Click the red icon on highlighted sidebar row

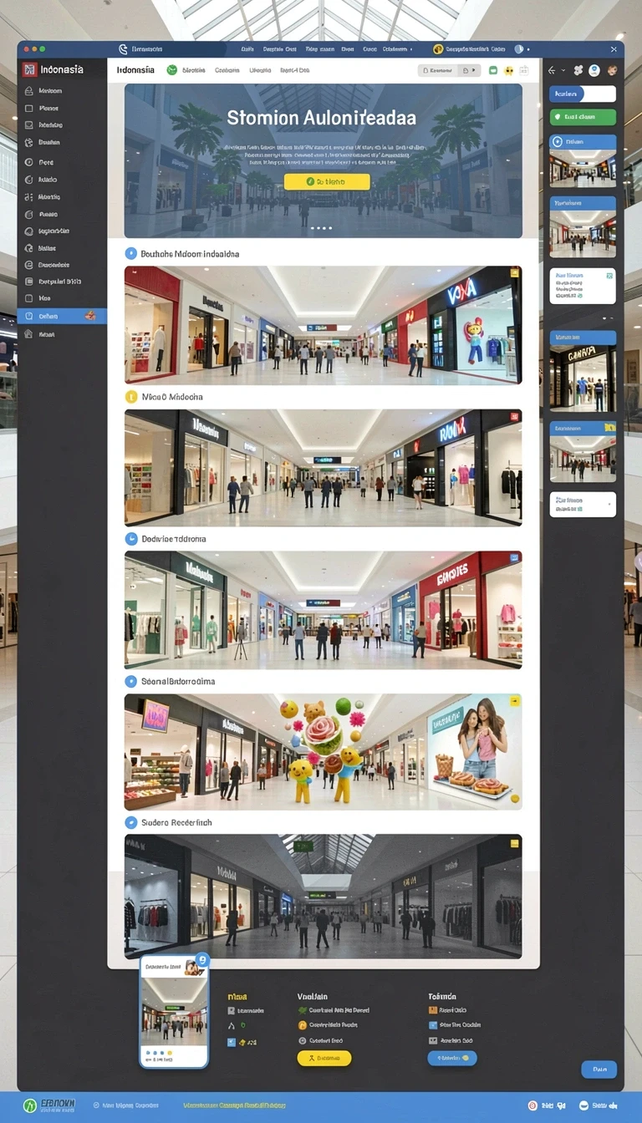tap(90, 316)
